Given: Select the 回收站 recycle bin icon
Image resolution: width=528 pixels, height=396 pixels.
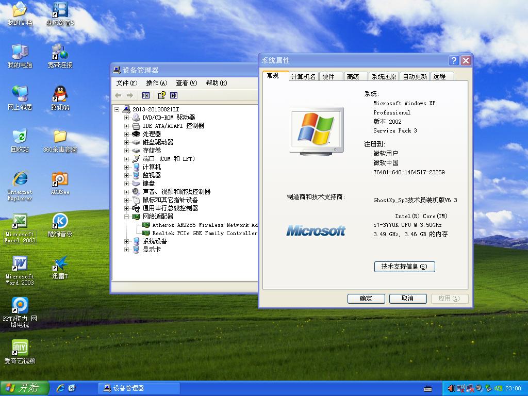Looking at the screenshot, I should (x=20, y=141).
